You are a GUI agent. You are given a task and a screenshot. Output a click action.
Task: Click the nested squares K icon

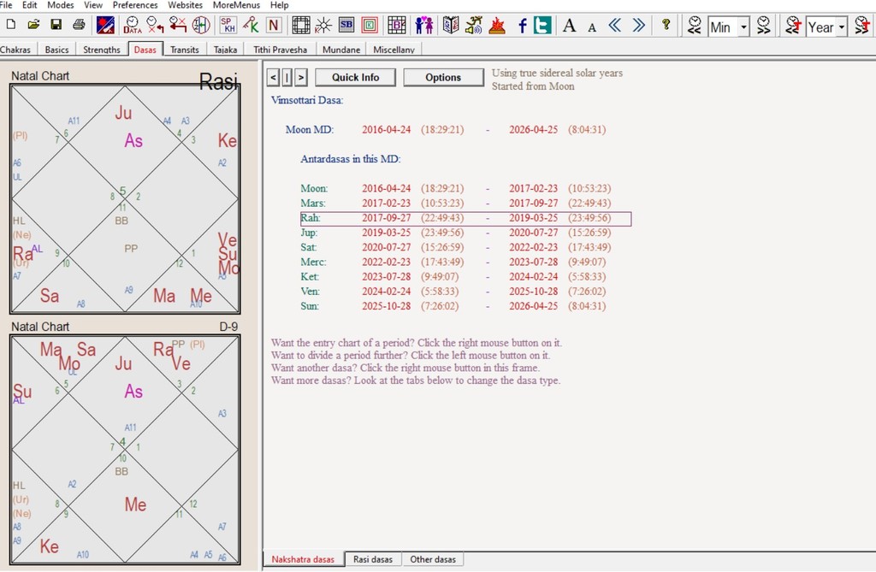370,25
